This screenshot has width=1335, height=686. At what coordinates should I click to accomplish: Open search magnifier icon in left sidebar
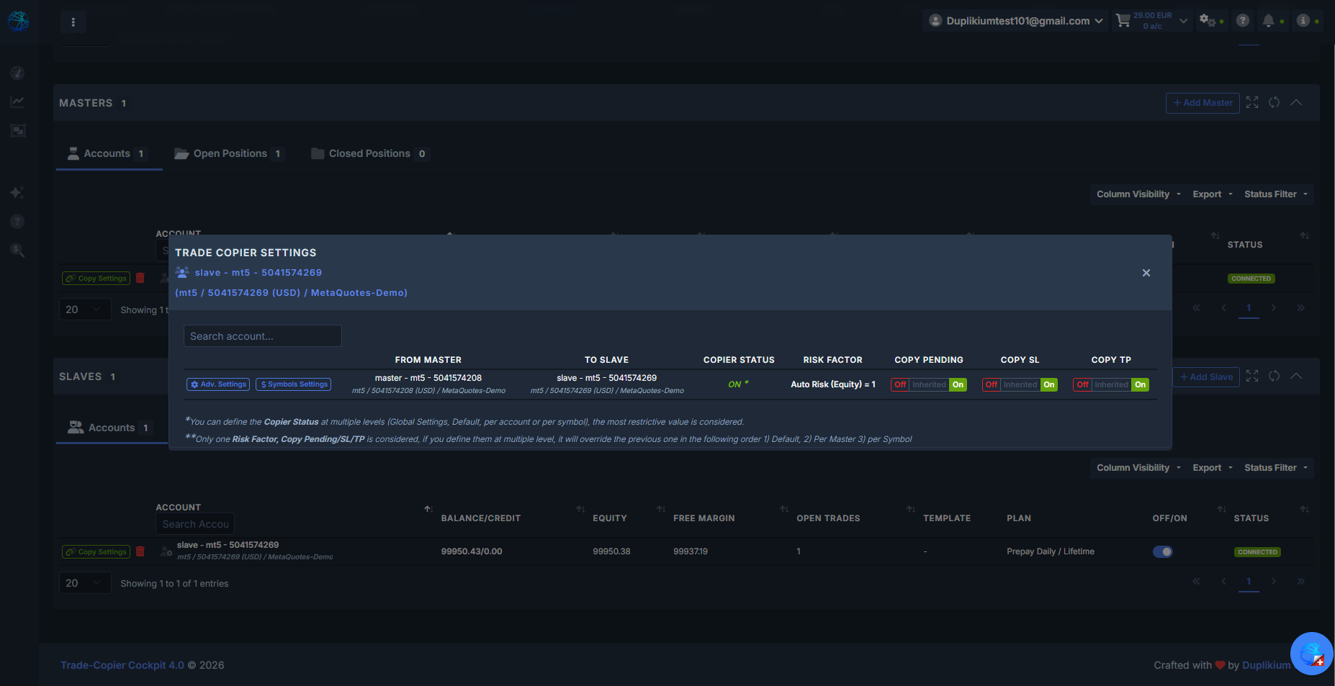point(18,250)
